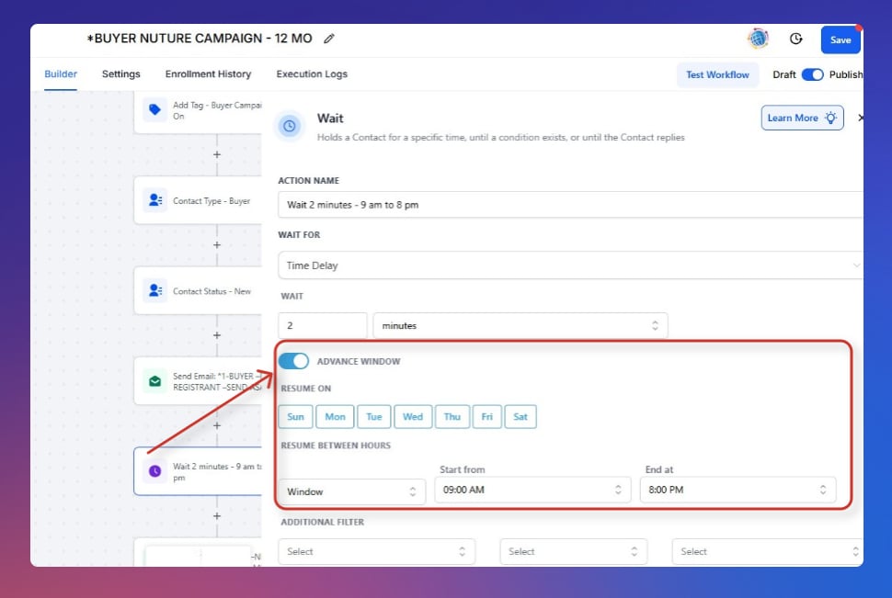Select the Contact Type - Buyer node
The image size is (892, 598).
point(198,200)
